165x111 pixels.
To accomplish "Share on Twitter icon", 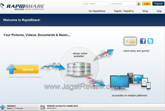I will (x=150, y=41).
